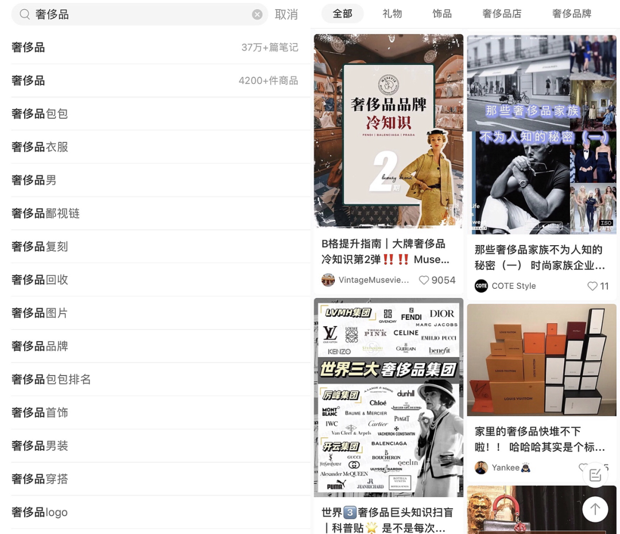Clear the search field with the X icon
620x534 pixels.
[x=257, y=15]
